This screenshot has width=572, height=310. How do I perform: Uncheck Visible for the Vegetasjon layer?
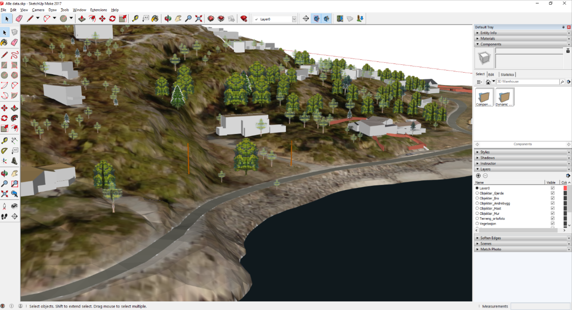552,223
